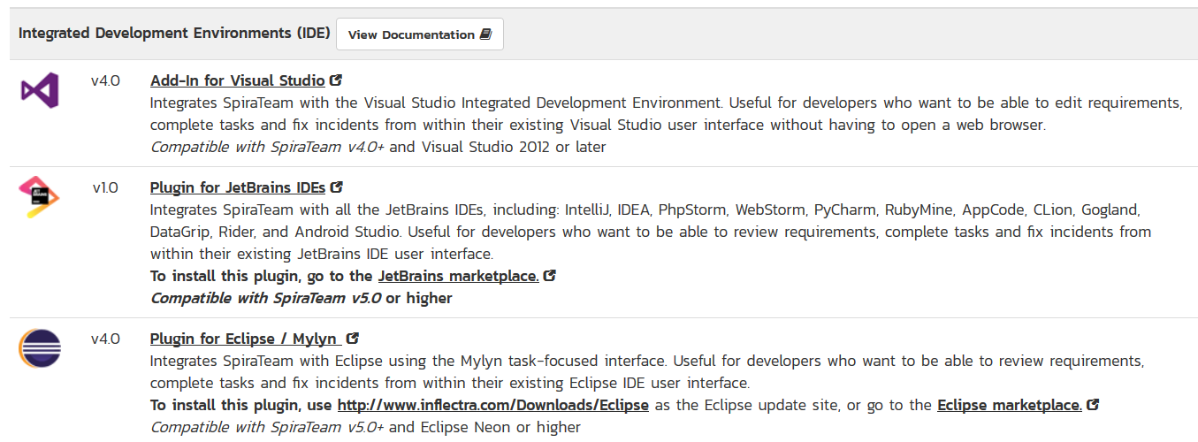
Task: Click external link icon after Eclipse marketplace
Action: coord(1092,405)
